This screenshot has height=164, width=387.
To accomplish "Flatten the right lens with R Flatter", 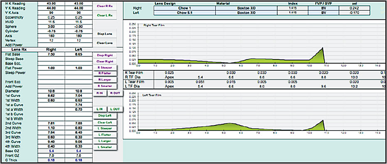I will [105, 73].
